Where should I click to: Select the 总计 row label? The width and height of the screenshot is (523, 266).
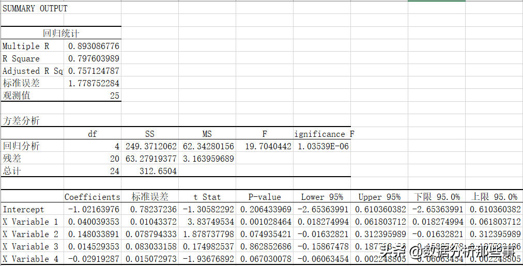click(12, 171)
